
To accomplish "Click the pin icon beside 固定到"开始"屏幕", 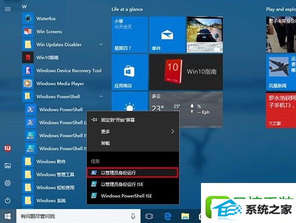I will [x=94, y=119].
